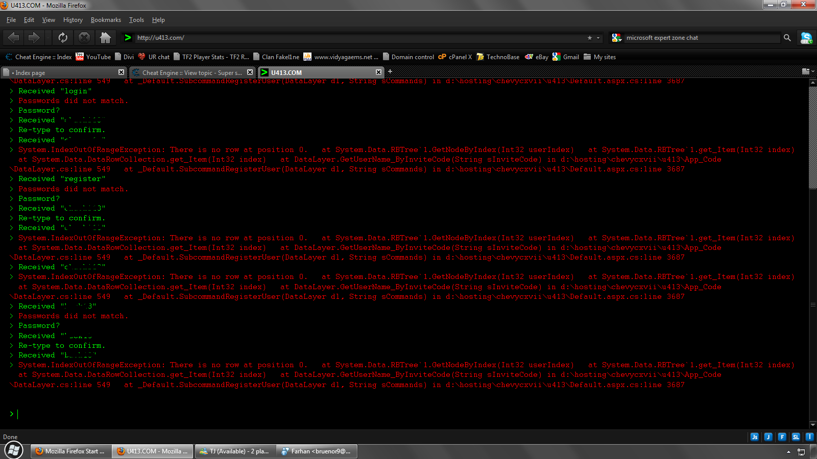Open the View menu
Image resolution: width=817 pixels, height=459 pixels.
(49, 20)
